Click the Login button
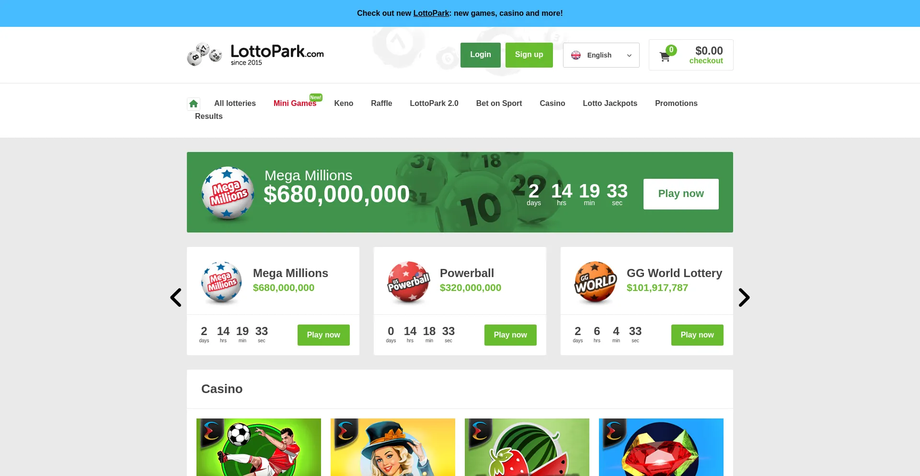 point(481,55)
